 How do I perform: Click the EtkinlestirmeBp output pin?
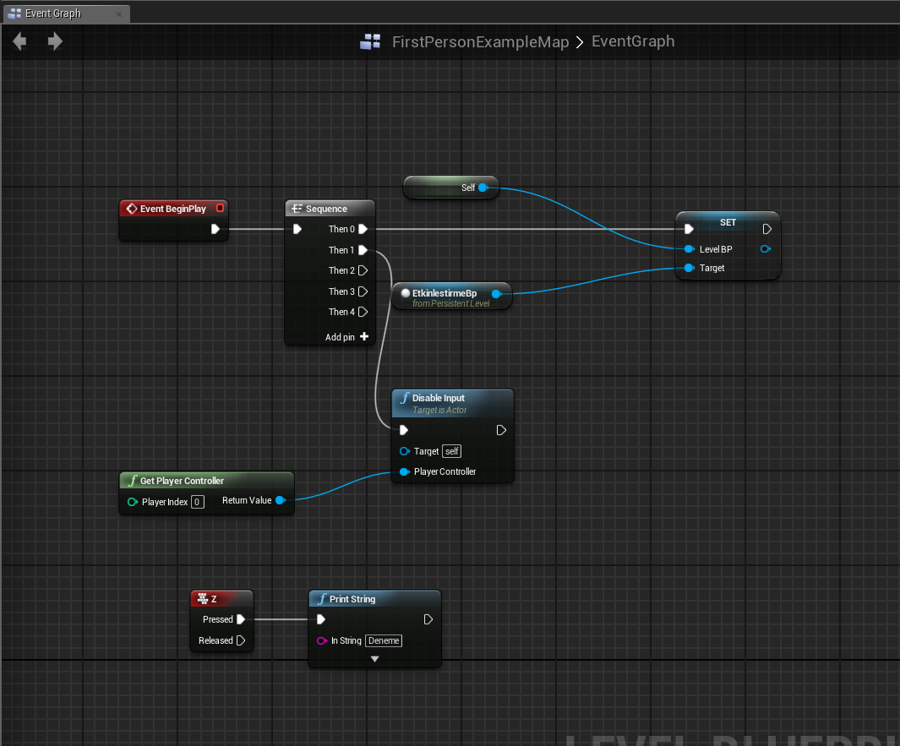[x=497, y=294]
